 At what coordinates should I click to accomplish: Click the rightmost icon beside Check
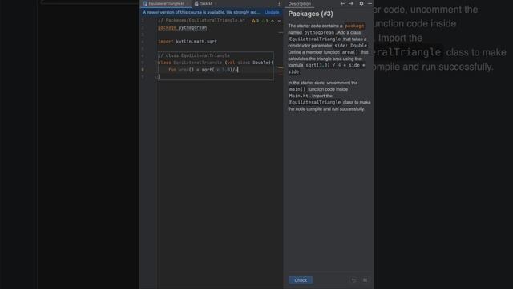(x=365, y=280)
